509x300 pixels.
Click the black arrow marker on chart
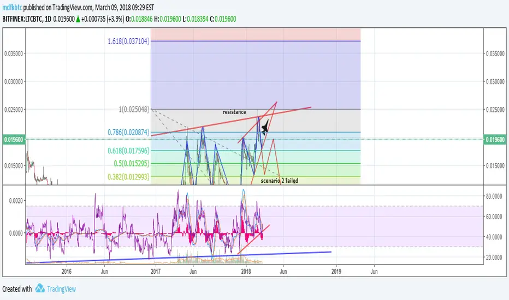[x=265, y=128]
